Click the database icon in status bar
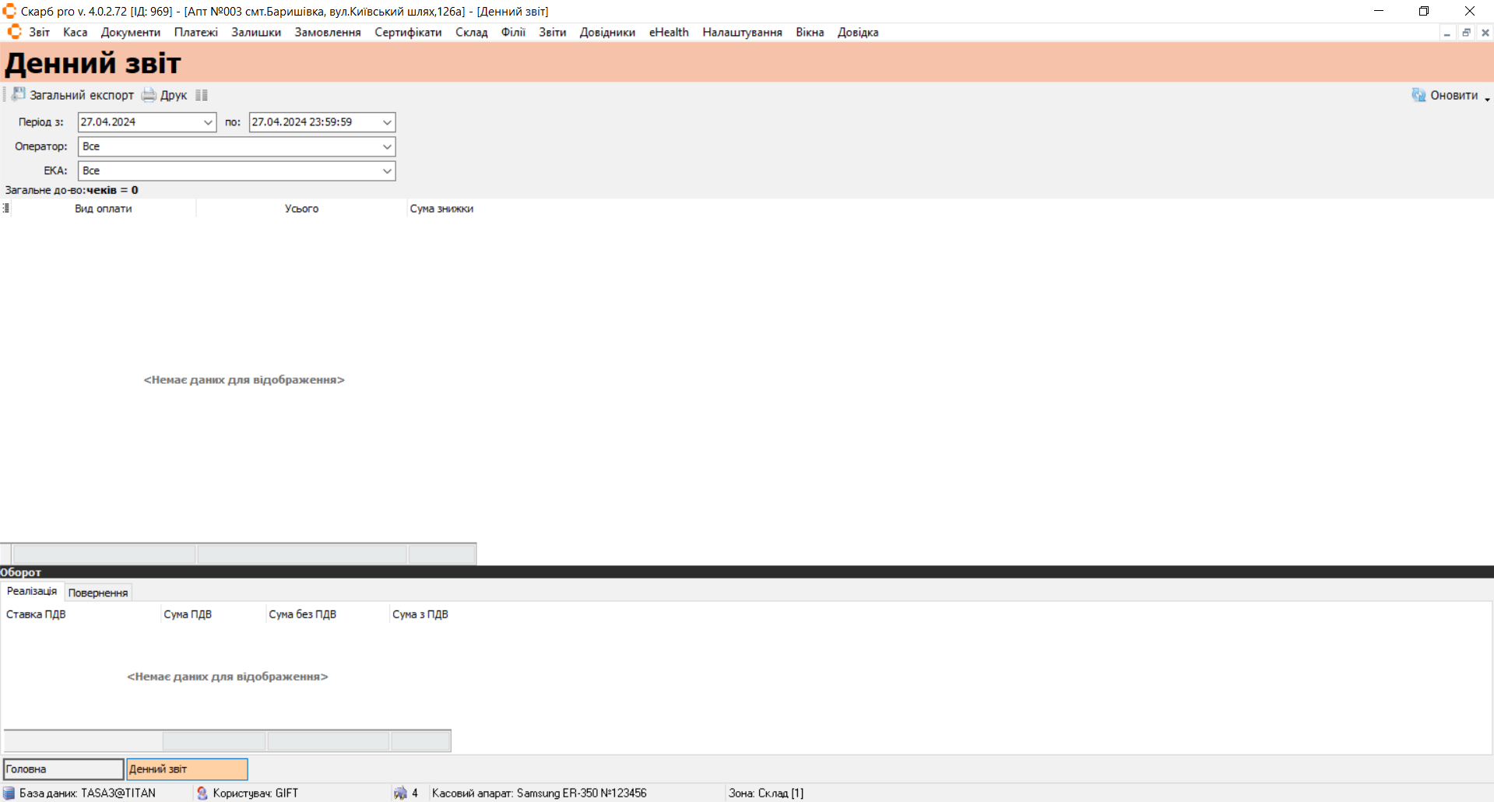1494x802 pixels. [x=9, y=793]
